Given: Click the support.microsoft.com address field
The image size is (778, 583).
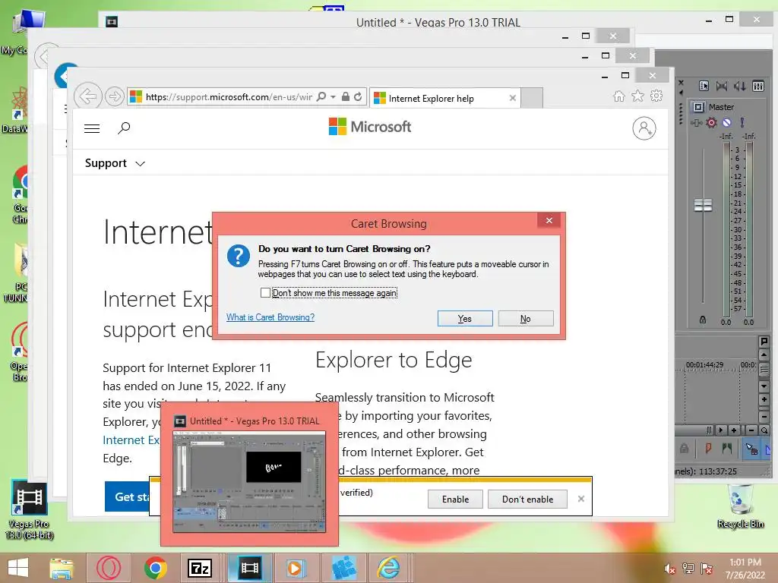Looking at the screenshot, I should [x=229, y=96].
